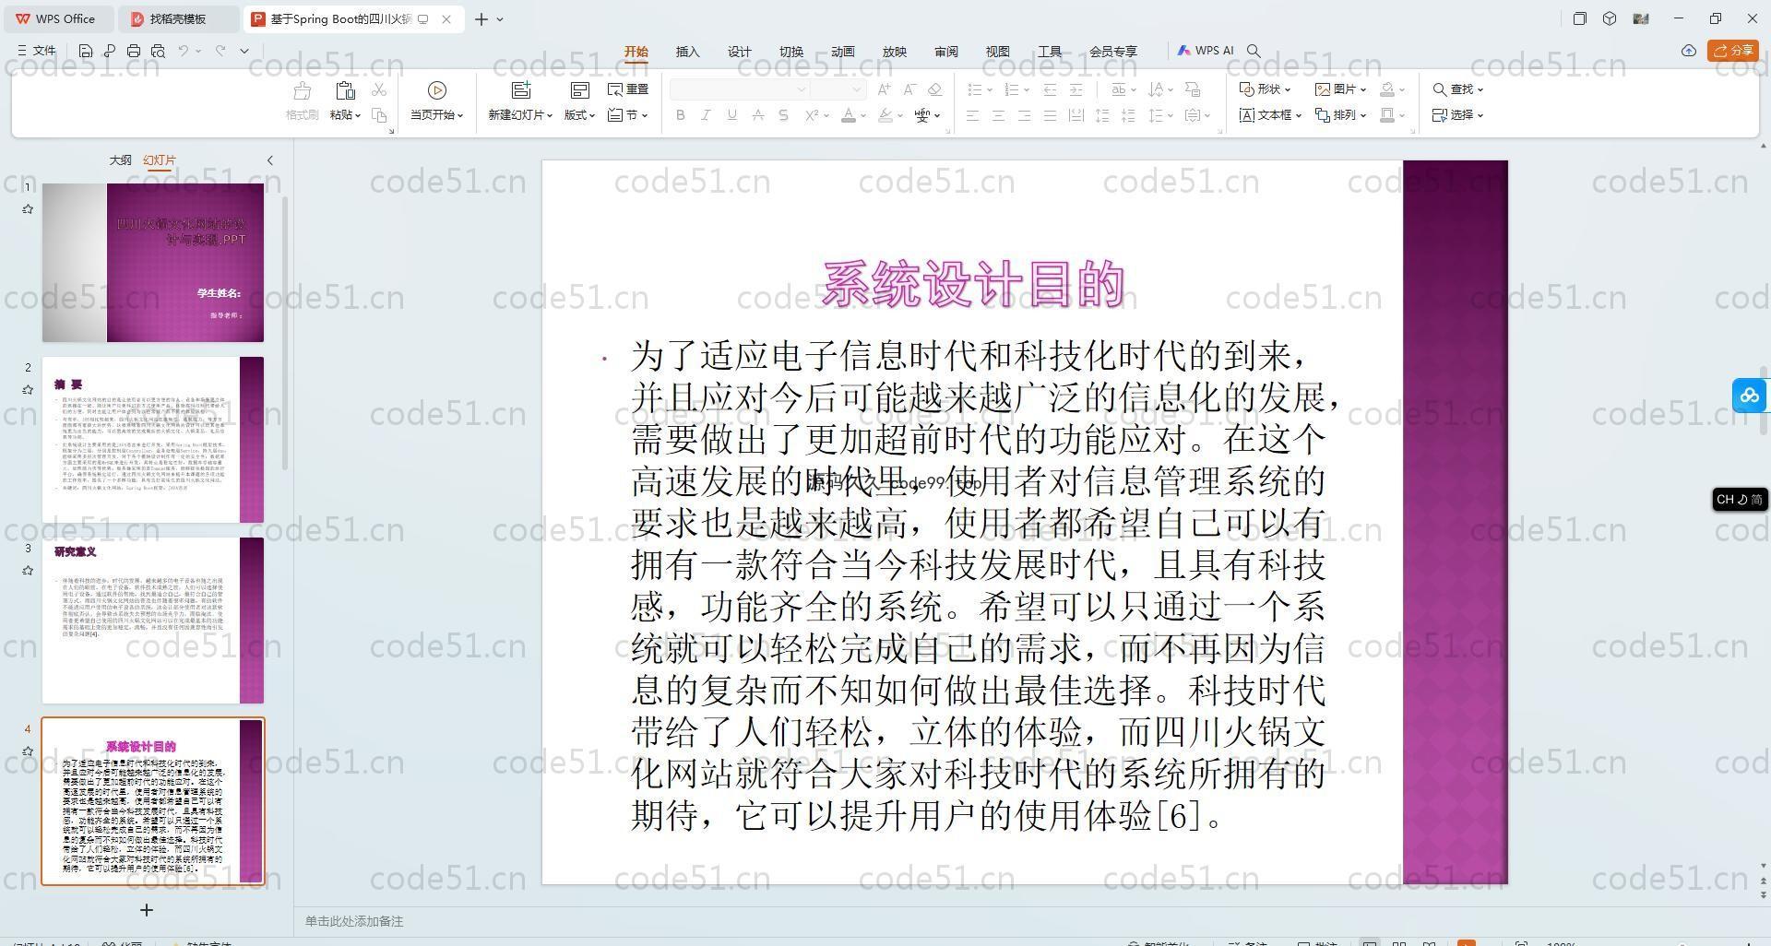1771x946 pixels.
Task: Click the 重置 Reset button
Action: pyautogui.click(x=628, y=89)
